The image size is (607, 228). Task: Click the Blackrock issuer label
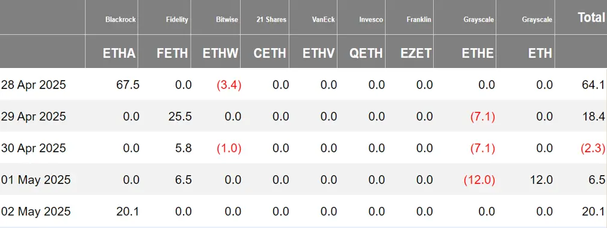click(120, 19)
